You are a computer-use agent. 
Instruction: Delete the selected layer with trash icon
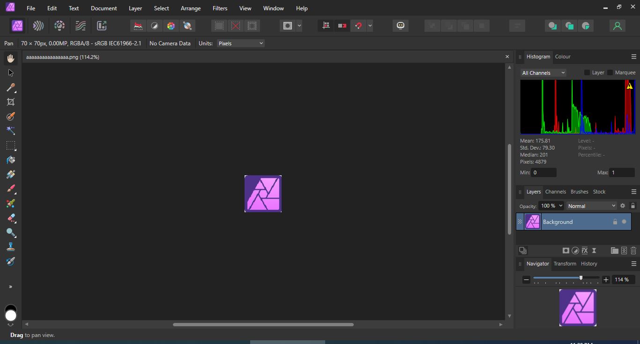[x=633, y=251]
